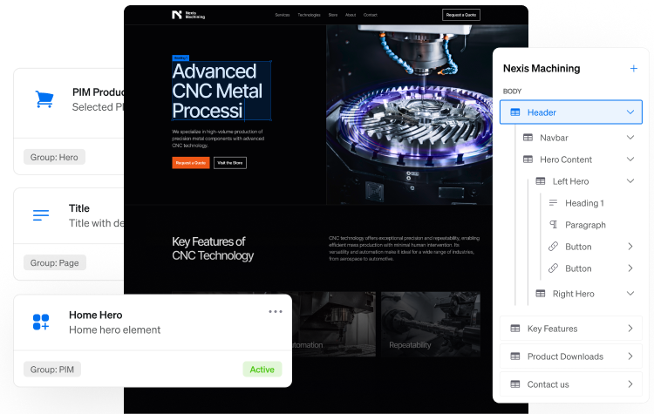The width and height of the screenshot is (654, 414).
Task: Open Technologies in the site navigation
Action: coord(309,15)
